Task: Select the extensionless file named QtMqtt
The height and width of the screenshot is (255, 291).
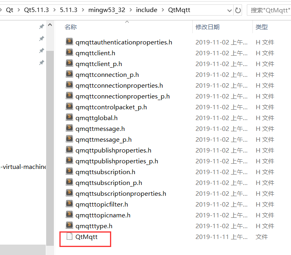Action: tap(86, 237)
